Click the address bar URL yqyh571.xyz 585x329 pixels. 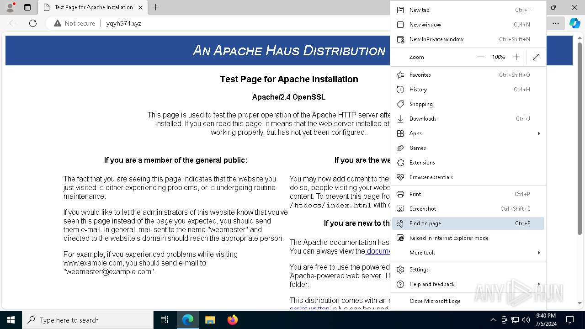pyautogui.click(x=124, y=23)
